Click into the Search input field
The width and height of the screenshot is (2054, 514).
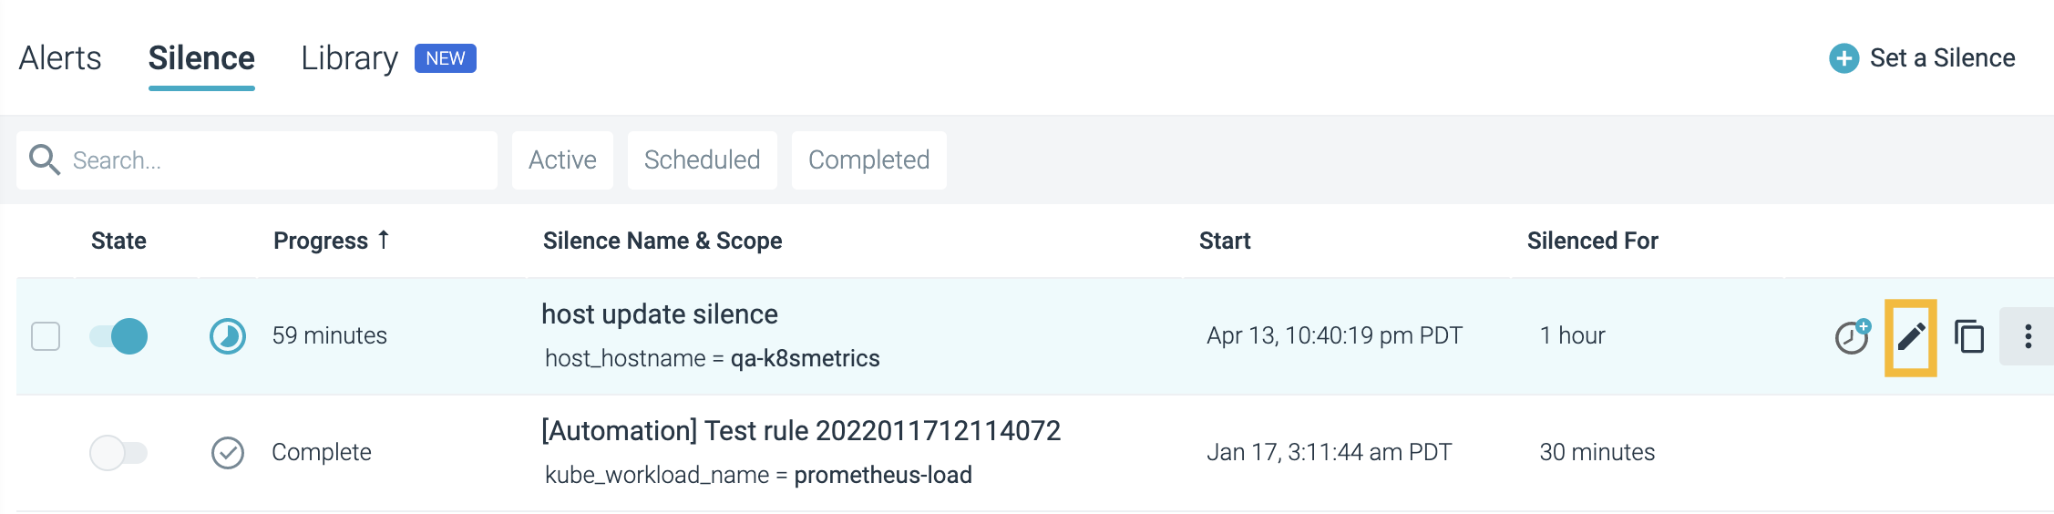coord(257,160)
